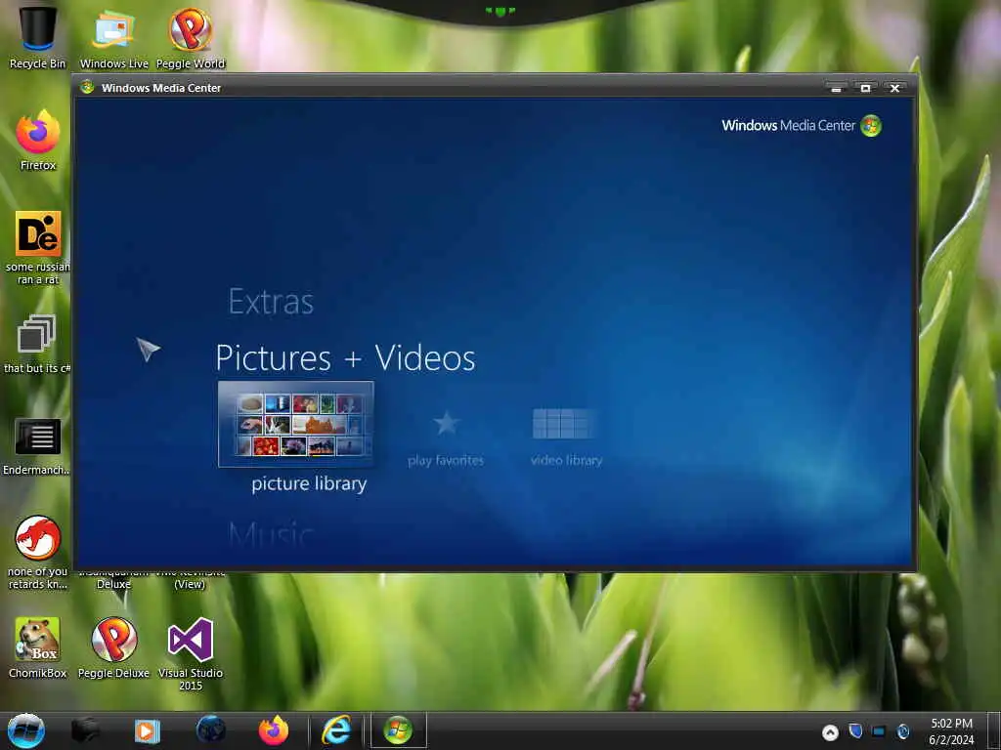The height and width of the screenshot is (750, 1001).
Task: Launch Peggle World desktop shortcut
Action: pyautogui.click(x=191, y=38)
